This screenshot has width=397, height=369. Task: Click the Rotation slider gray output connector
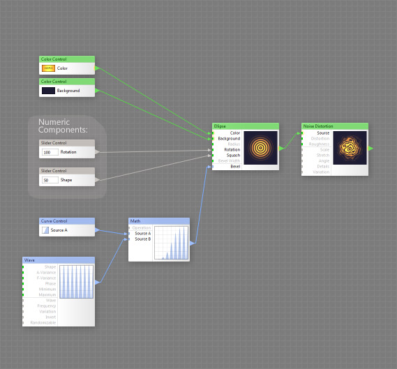(x=97, y=152)
